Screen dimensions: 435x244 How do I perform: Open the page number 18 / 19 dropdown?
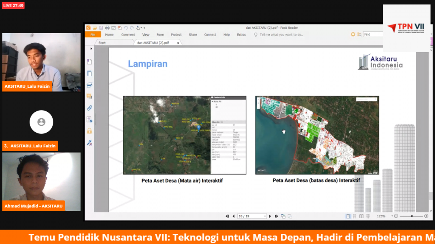point(265,216)
